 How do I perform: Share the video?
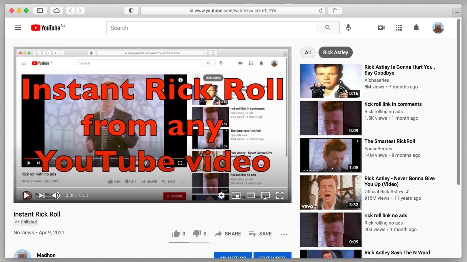coord(228,234)
